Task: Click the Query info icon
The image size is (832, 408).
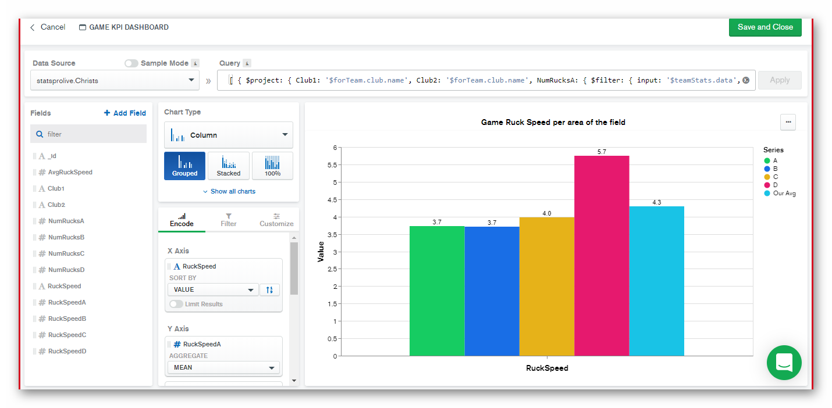Action: click(247, 63)
